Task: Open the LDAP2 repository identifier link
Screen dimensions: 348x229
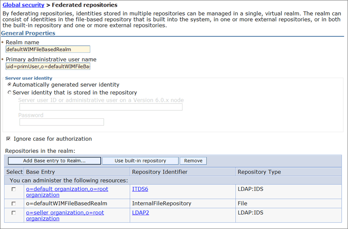Action: pyautogui.click(x=140, y=212)
